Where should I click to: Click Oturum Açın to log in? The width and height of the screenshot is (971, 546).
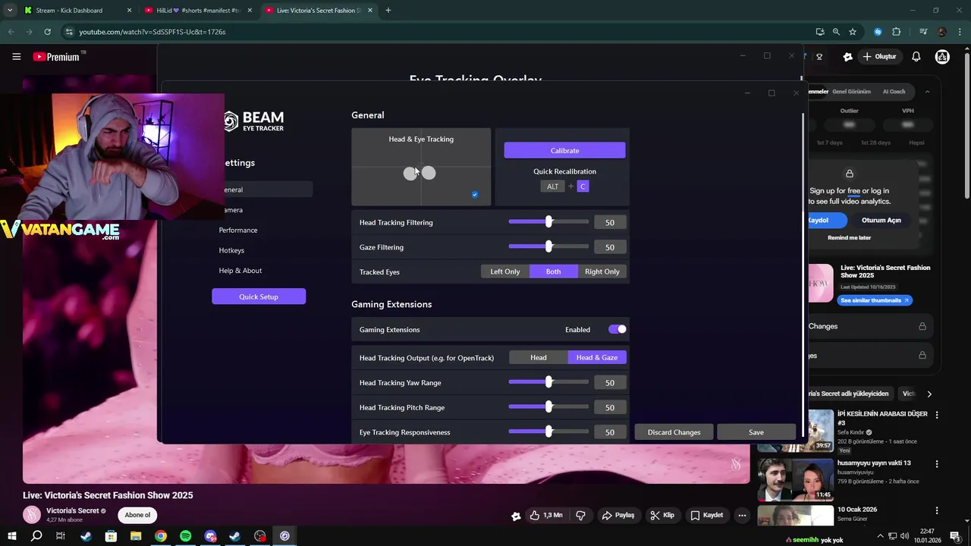pyautogui.click(x=881, y=220)
